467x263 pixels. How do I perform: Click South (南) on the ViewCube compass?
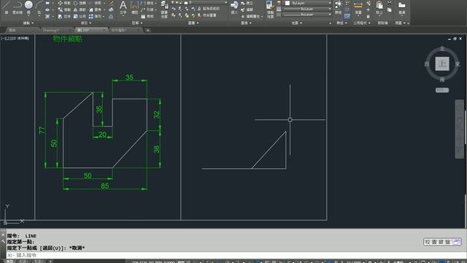pos(442,80)
